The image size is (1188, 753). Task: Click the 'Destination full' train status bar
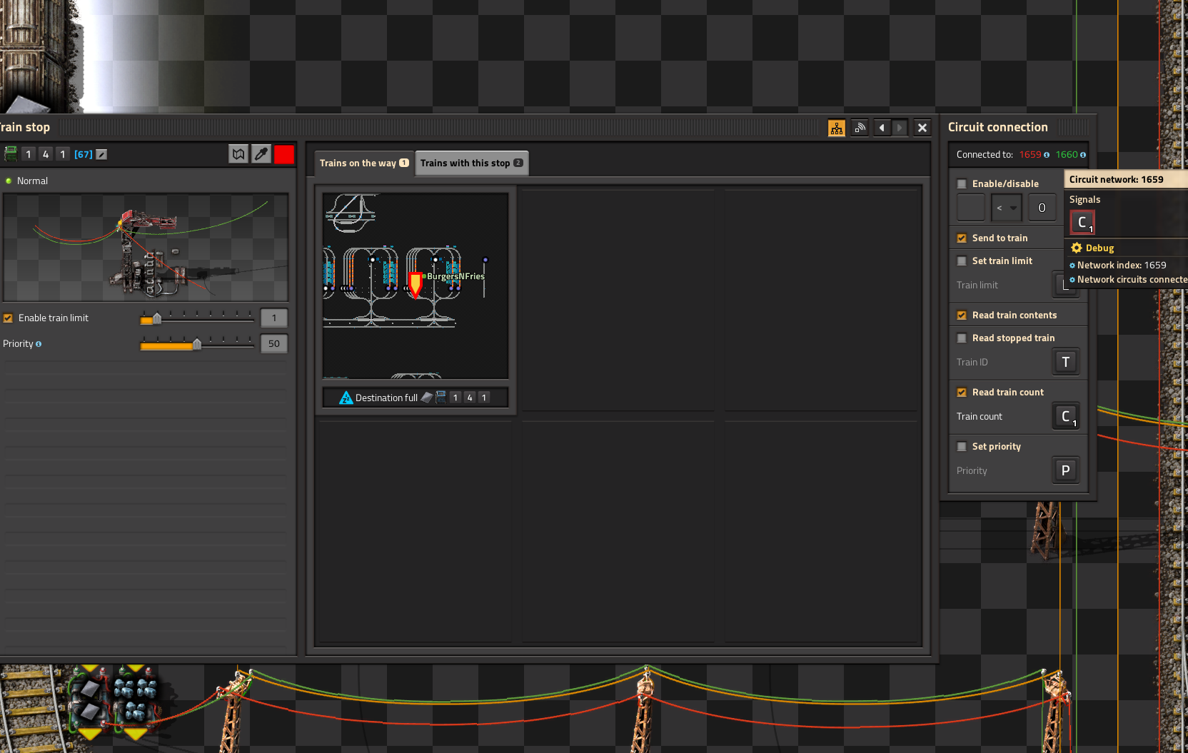click(416, 398)
